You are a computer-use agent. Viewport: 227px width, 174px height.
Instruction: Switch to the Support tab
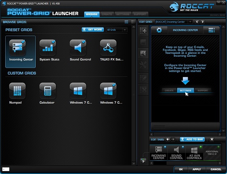click(x=140, y=14)
